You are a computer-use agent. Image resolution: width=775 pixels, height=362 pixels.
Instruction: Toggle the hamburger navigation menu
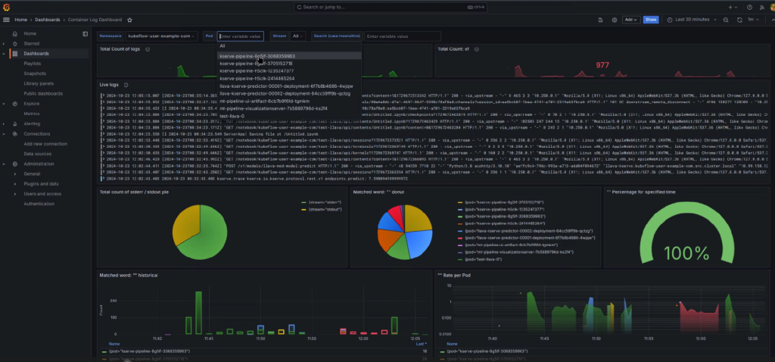pos(7,19)
